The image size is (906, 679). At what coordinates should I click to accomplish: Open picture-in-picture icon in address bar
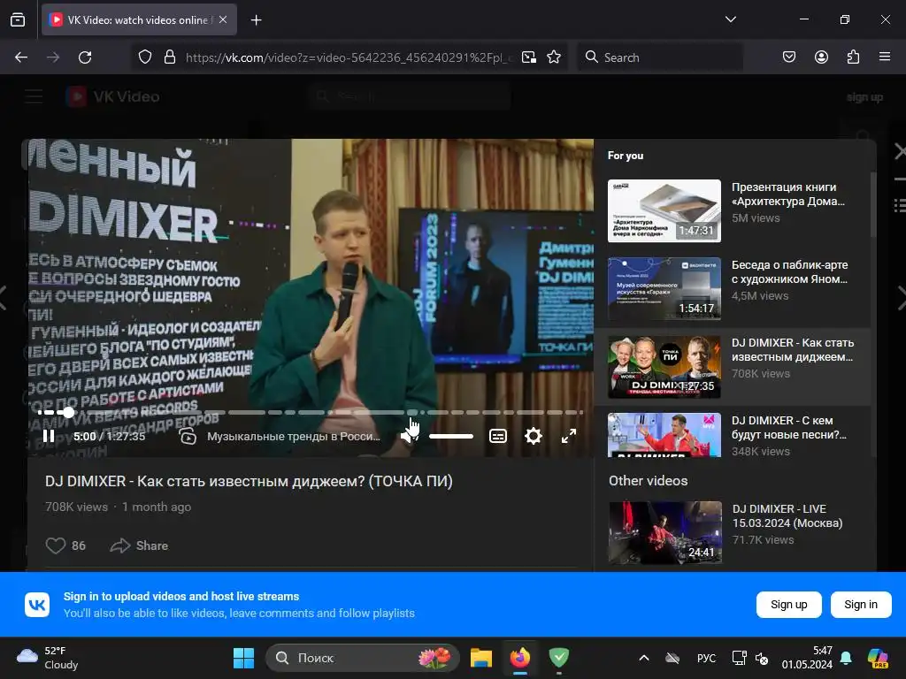[529, 57]
